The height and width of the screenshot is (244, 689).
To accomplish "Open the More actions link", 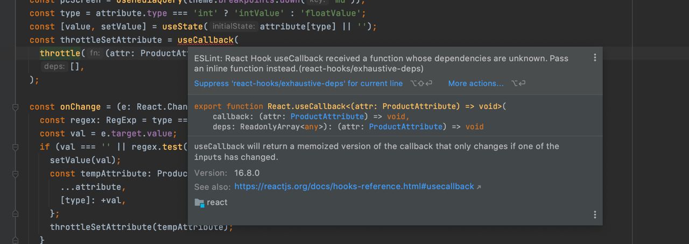I will pos(476,83).
